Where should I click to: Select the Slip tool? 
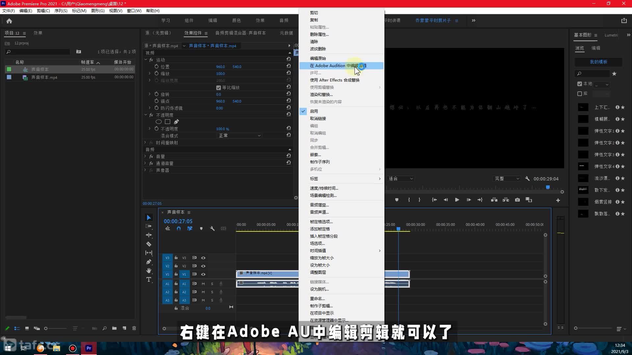click(149, 253)
